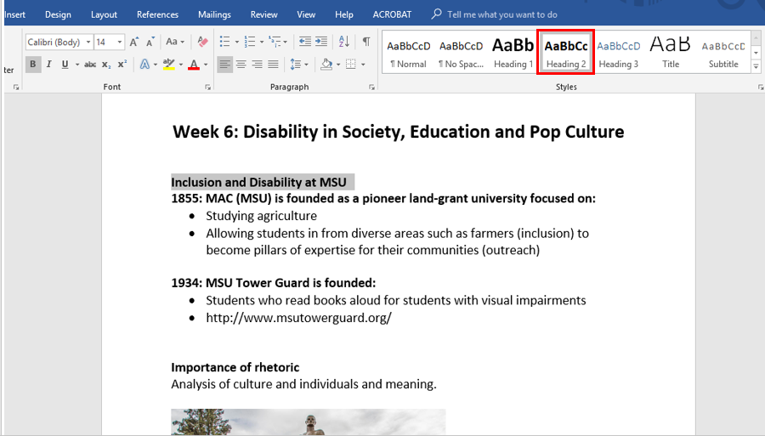Show paragraph marks and hidden symbols
This screenshot has height=436, width=765.
tap(365, 42)
